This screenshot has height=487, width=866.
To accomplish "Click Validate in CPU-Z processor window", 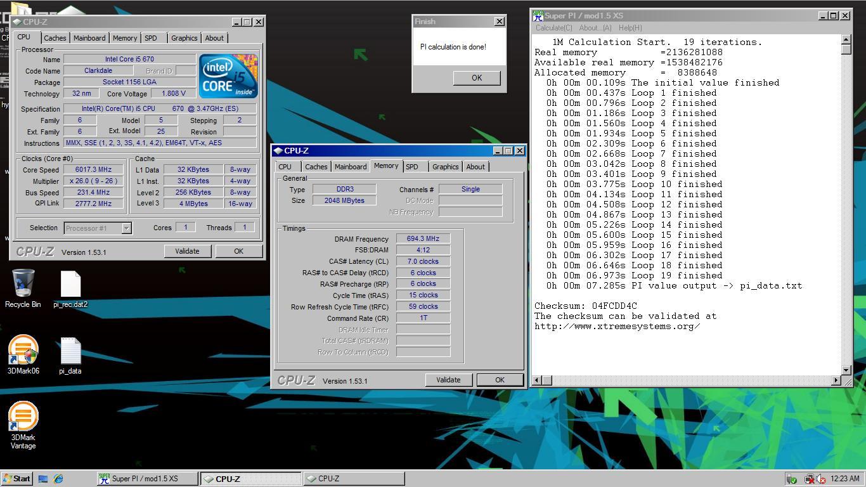I will click(x=187, y=251).
